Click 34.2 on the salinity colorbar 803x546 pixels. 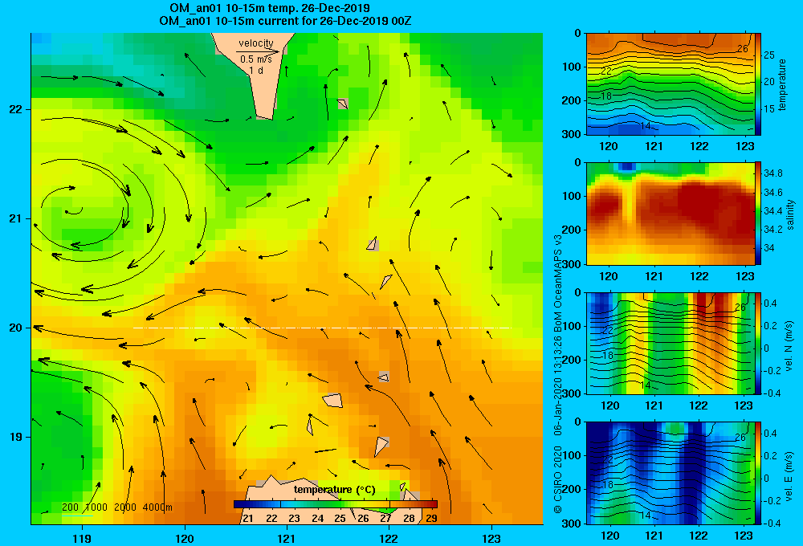point(772,230)
